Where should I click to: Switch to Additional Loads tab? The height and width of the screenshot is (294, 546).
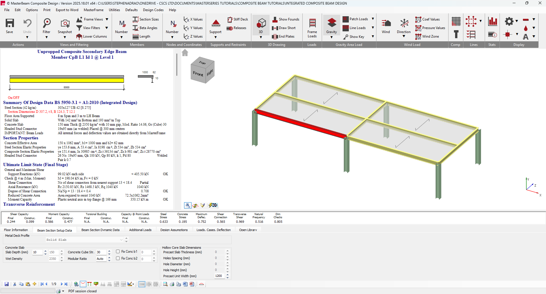140,230
